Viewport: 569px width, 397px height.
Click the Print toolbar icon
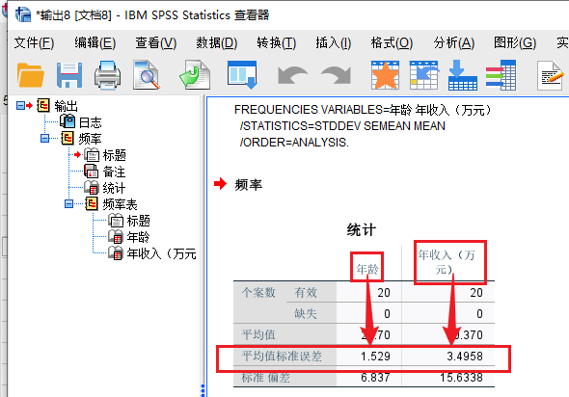pyautogui.click(x=107, y=75)
